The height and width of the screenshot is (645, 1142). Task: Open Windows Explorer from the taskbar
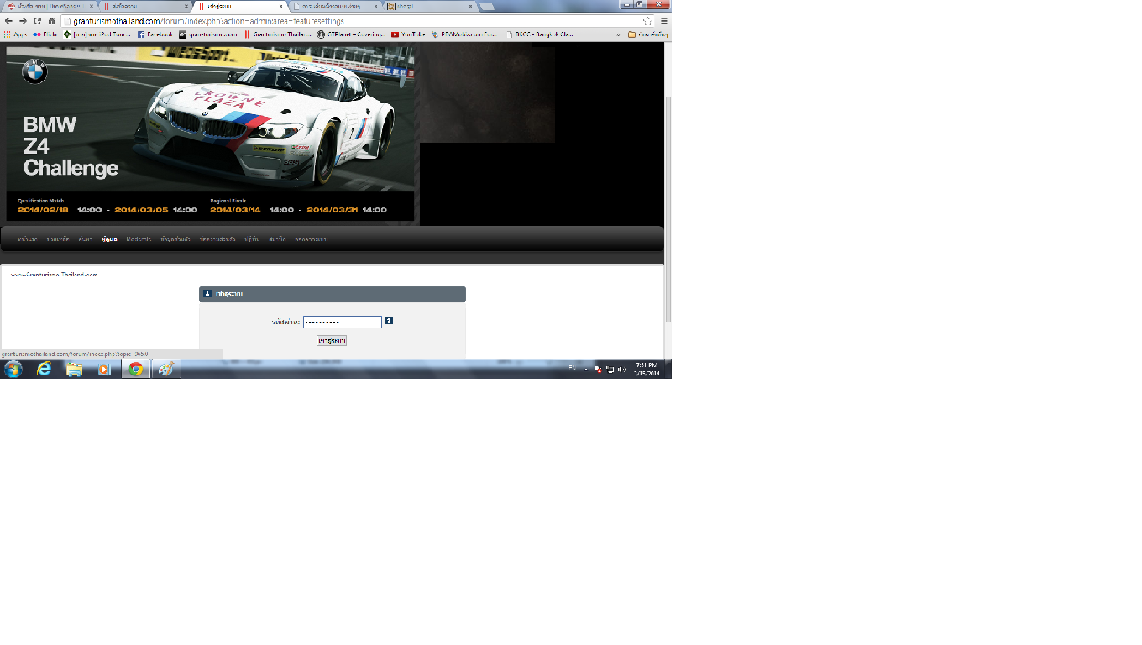tap(74, 370)
